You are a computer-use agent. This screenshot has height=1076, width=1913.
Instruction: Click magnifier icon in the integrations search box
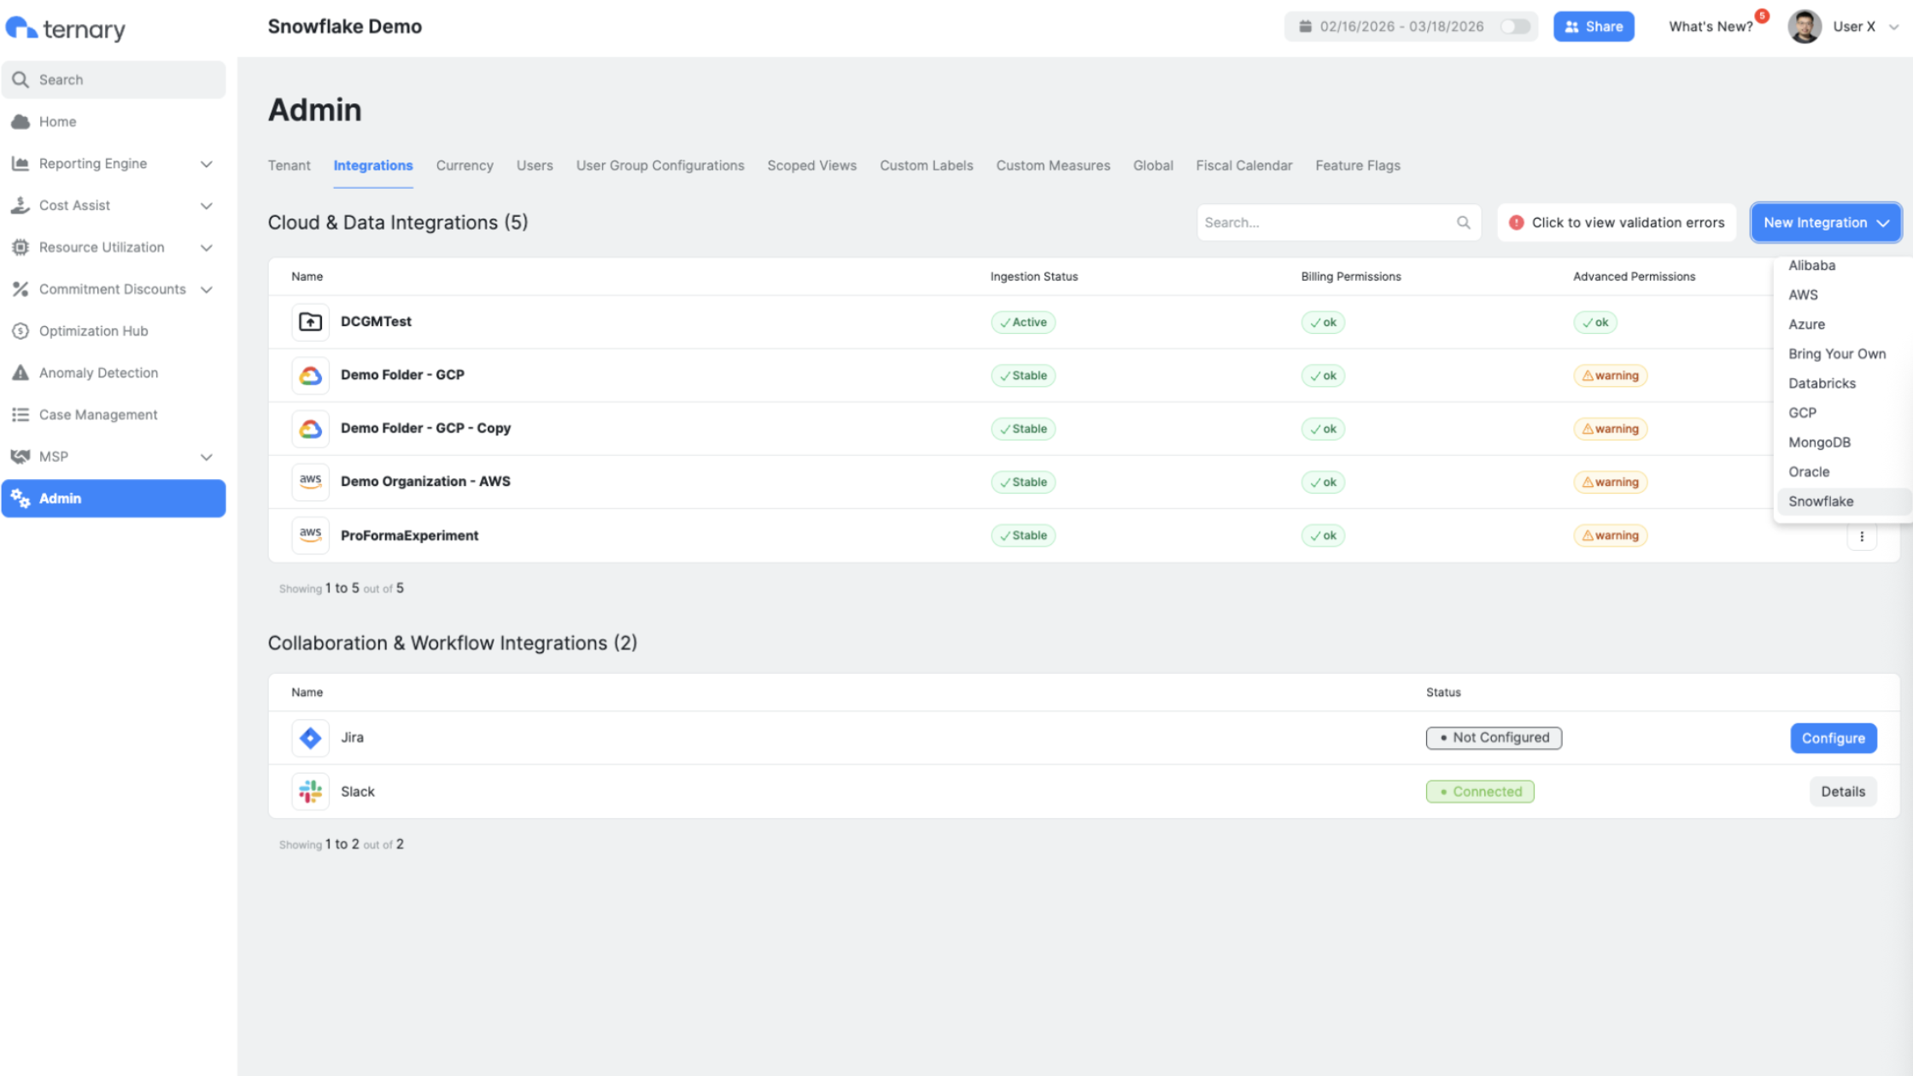(x=1463, y=223)
